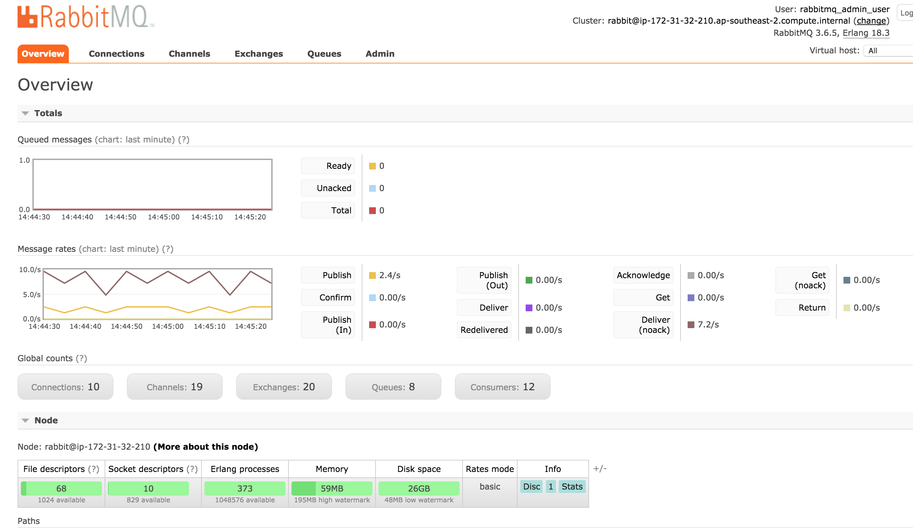Click the RabbitMQ logo

click(85, 17)
